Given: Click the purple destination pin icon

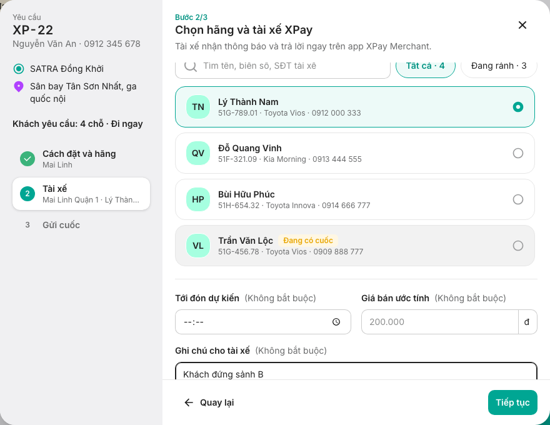Looking at the screenshot, I should pos(19,87).
